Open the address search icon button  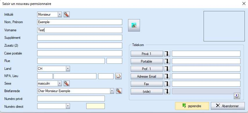[x=134, y=25]
